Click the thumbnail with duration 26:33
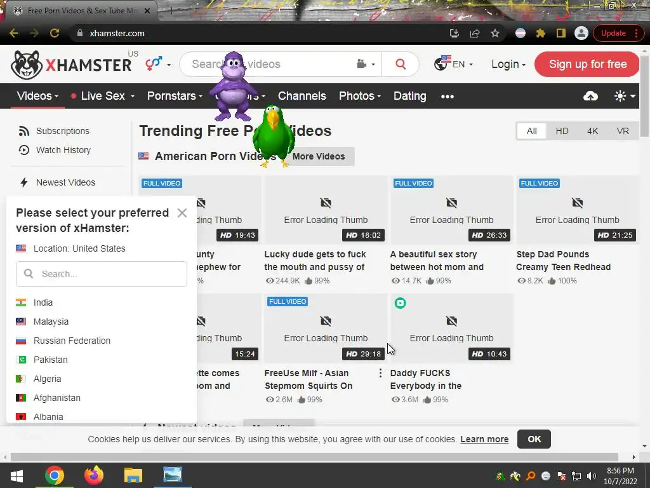 coord(451,210)
